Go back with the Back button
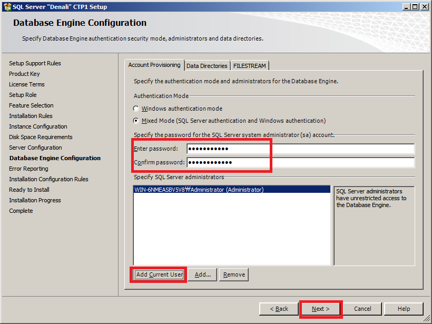Image resolution: width=432 pixels, height=324 pixels. pos(279,309)
